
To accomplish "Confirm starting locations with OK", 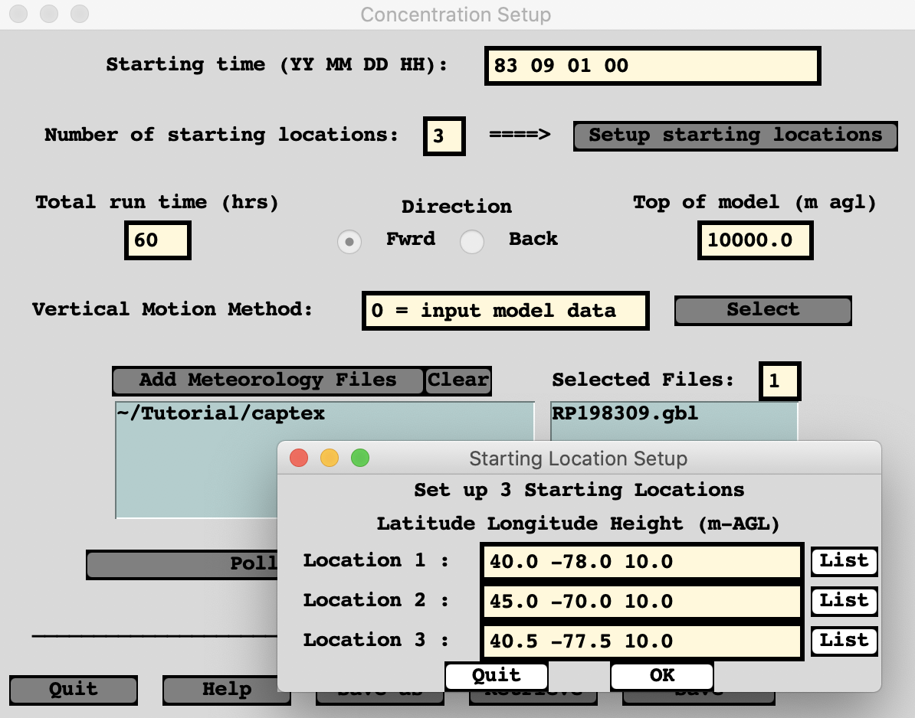I will 661,676.
